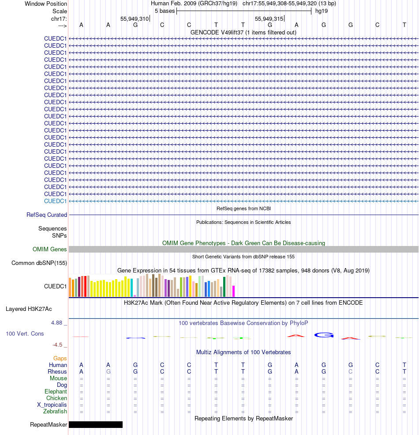Open the GTEx Gene Expression in 54 tissues title
Viewport: 419px width, 435px height.
coord(243,270)
